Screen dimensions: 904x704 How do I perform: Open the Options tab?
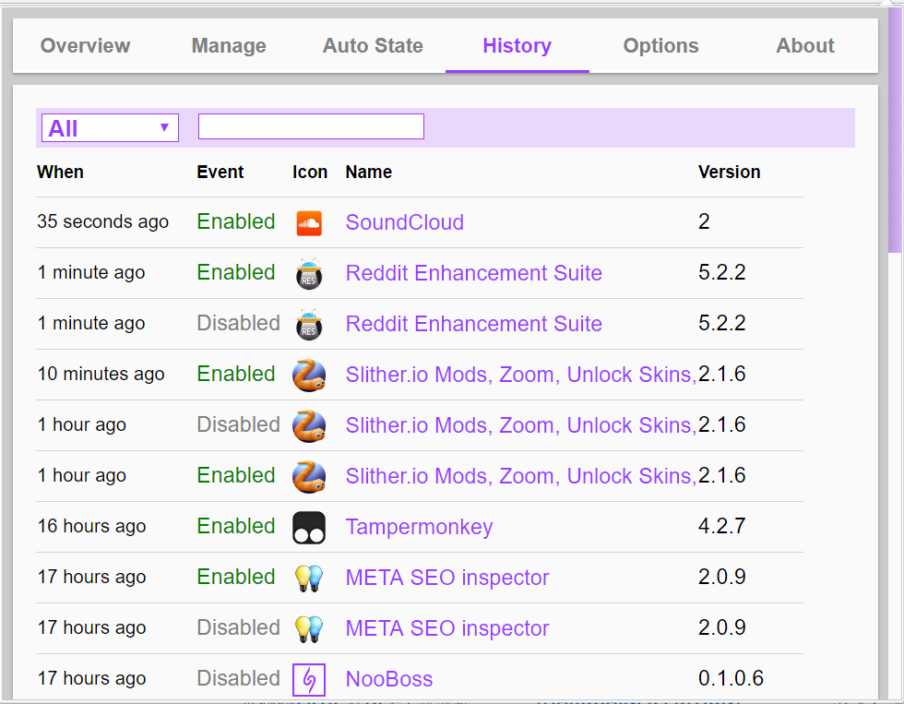tap(661, 45)
